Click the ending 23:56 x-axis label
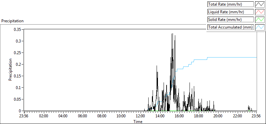266x124 pixels. click(256, 116)
